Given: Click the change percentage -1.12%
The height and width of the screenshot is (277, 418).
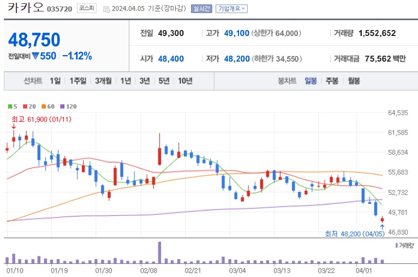Looking at the screenshot, I should click(77, 56).
